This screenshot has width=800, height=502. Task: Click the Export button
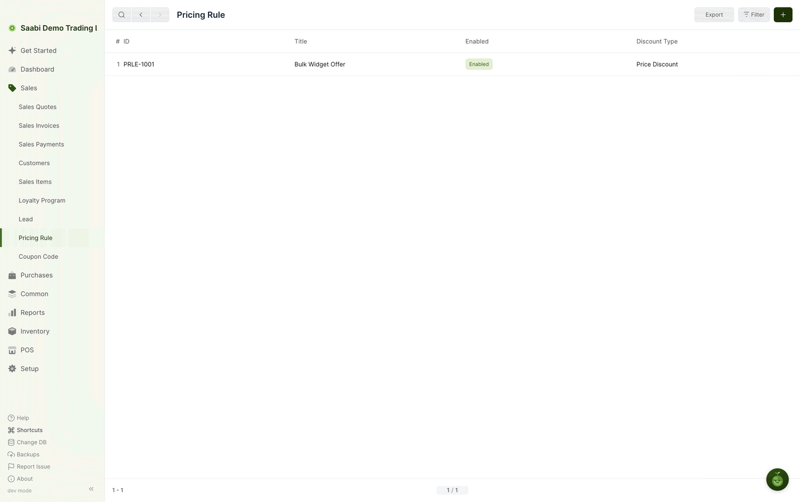click(x=714, y=15)
